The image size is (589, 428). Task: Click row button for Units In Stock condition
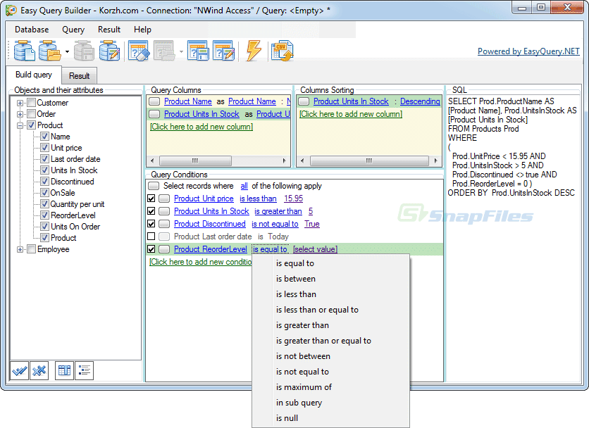[x=164, y=211]
